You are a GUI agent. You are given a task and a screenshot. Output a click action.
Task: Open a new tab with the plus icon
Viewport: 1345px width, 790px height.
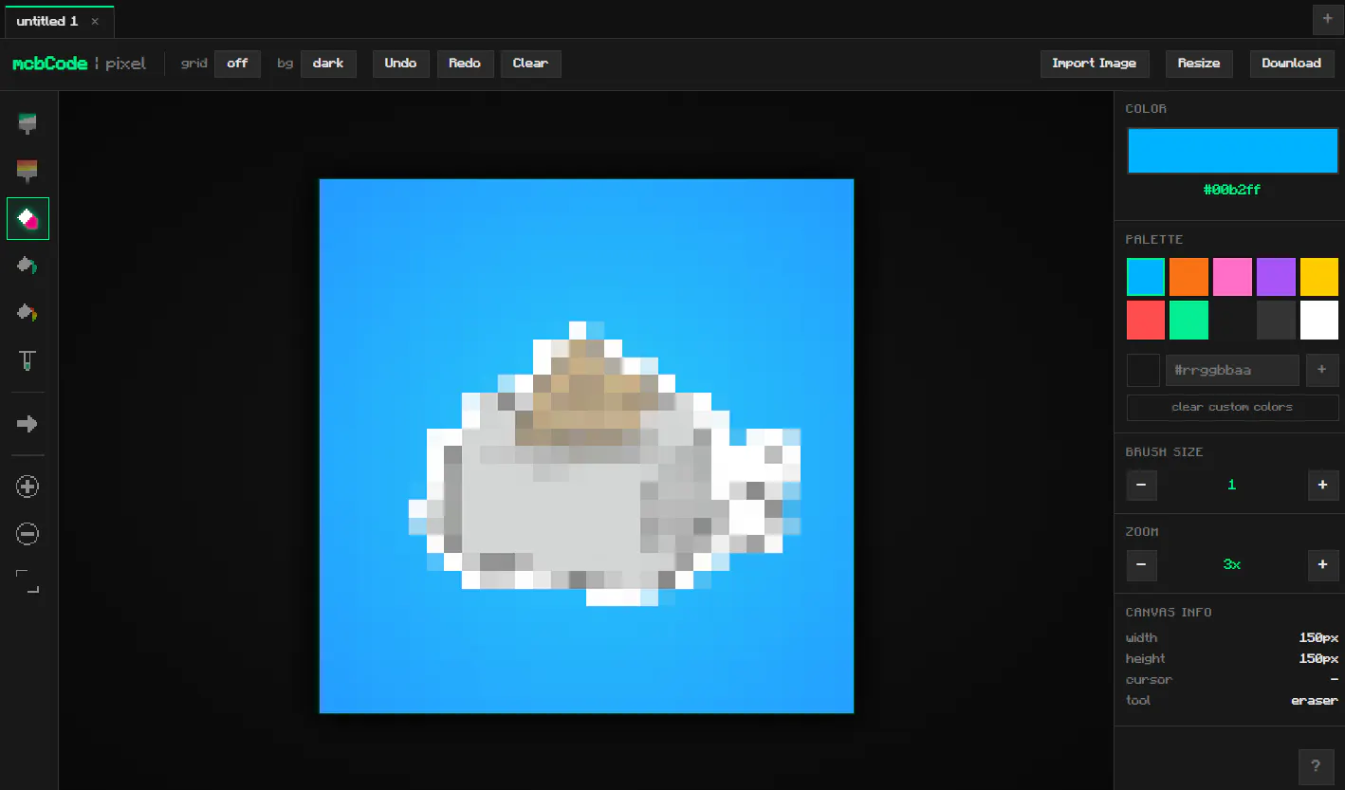click(1327, 19)
